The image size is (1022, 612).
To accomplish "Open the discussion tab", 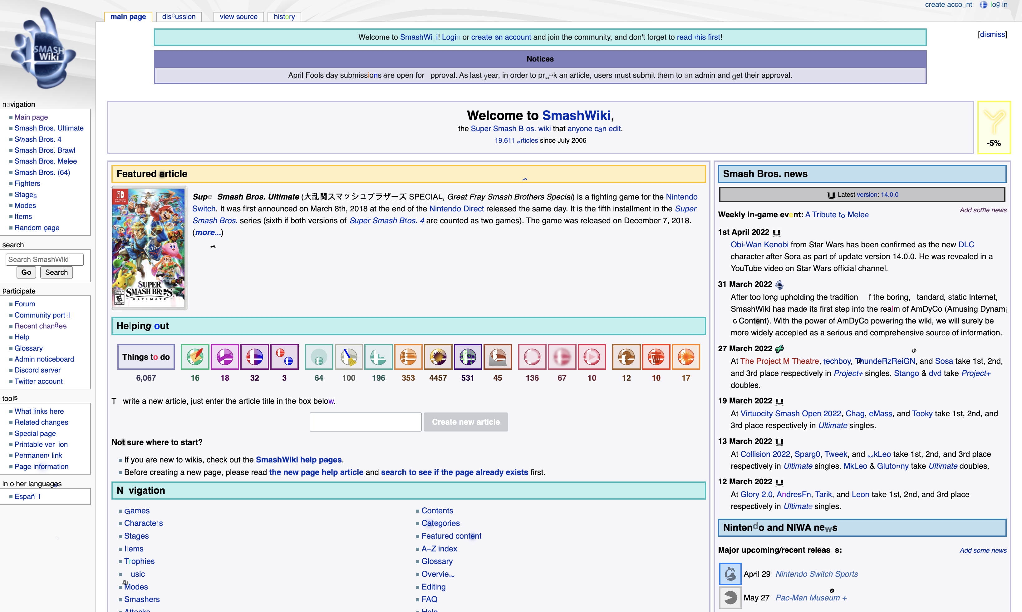I will coord(179,17).
